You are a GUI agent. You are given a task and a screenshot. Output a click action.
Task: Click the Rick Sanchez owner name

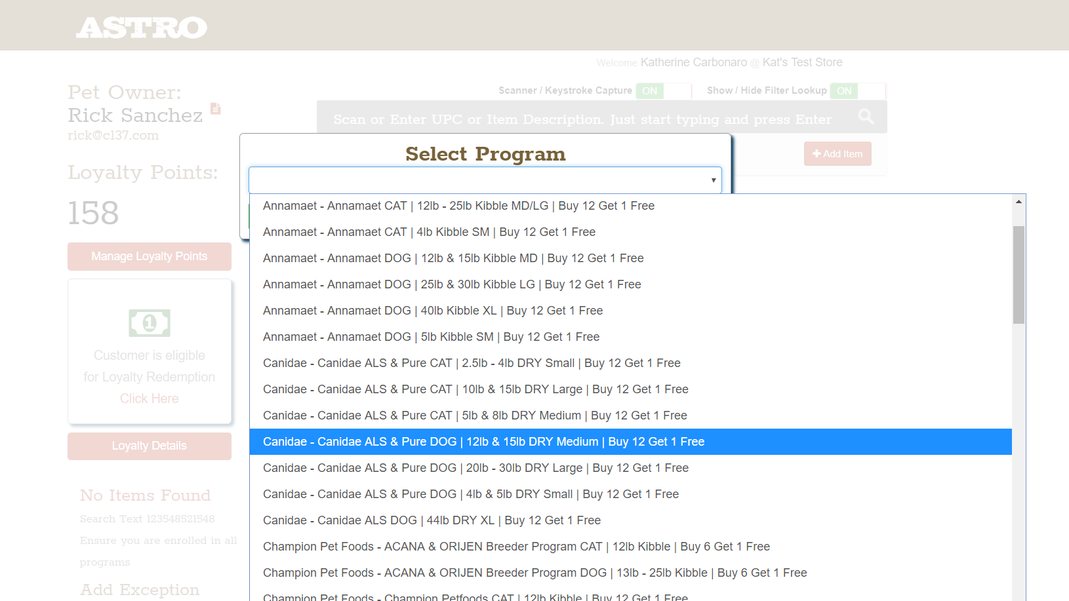tap(135, 115)
